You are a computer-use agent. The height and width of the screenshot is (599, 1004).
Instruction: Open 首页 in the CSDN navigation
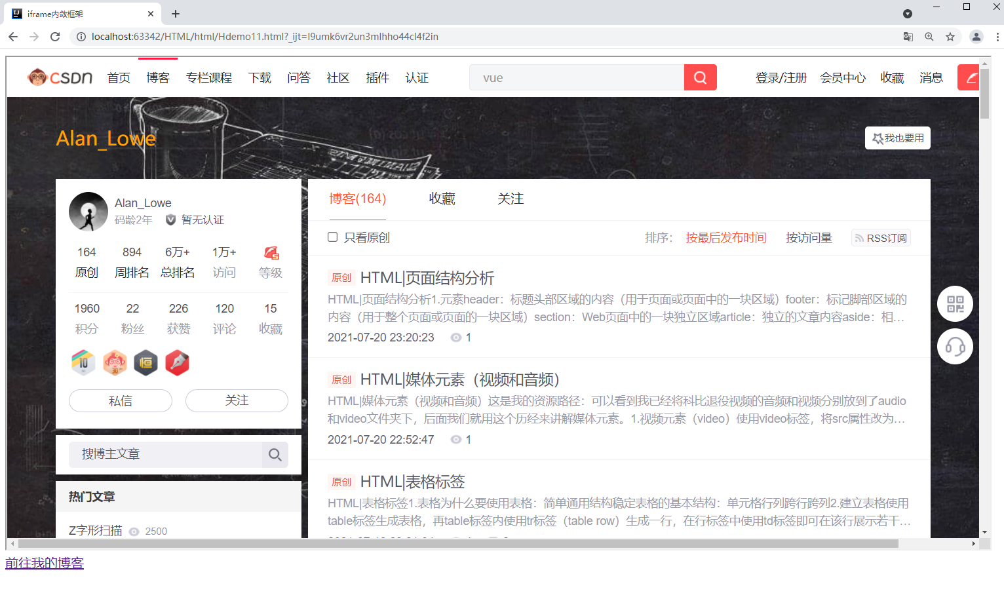click(119, 78)
